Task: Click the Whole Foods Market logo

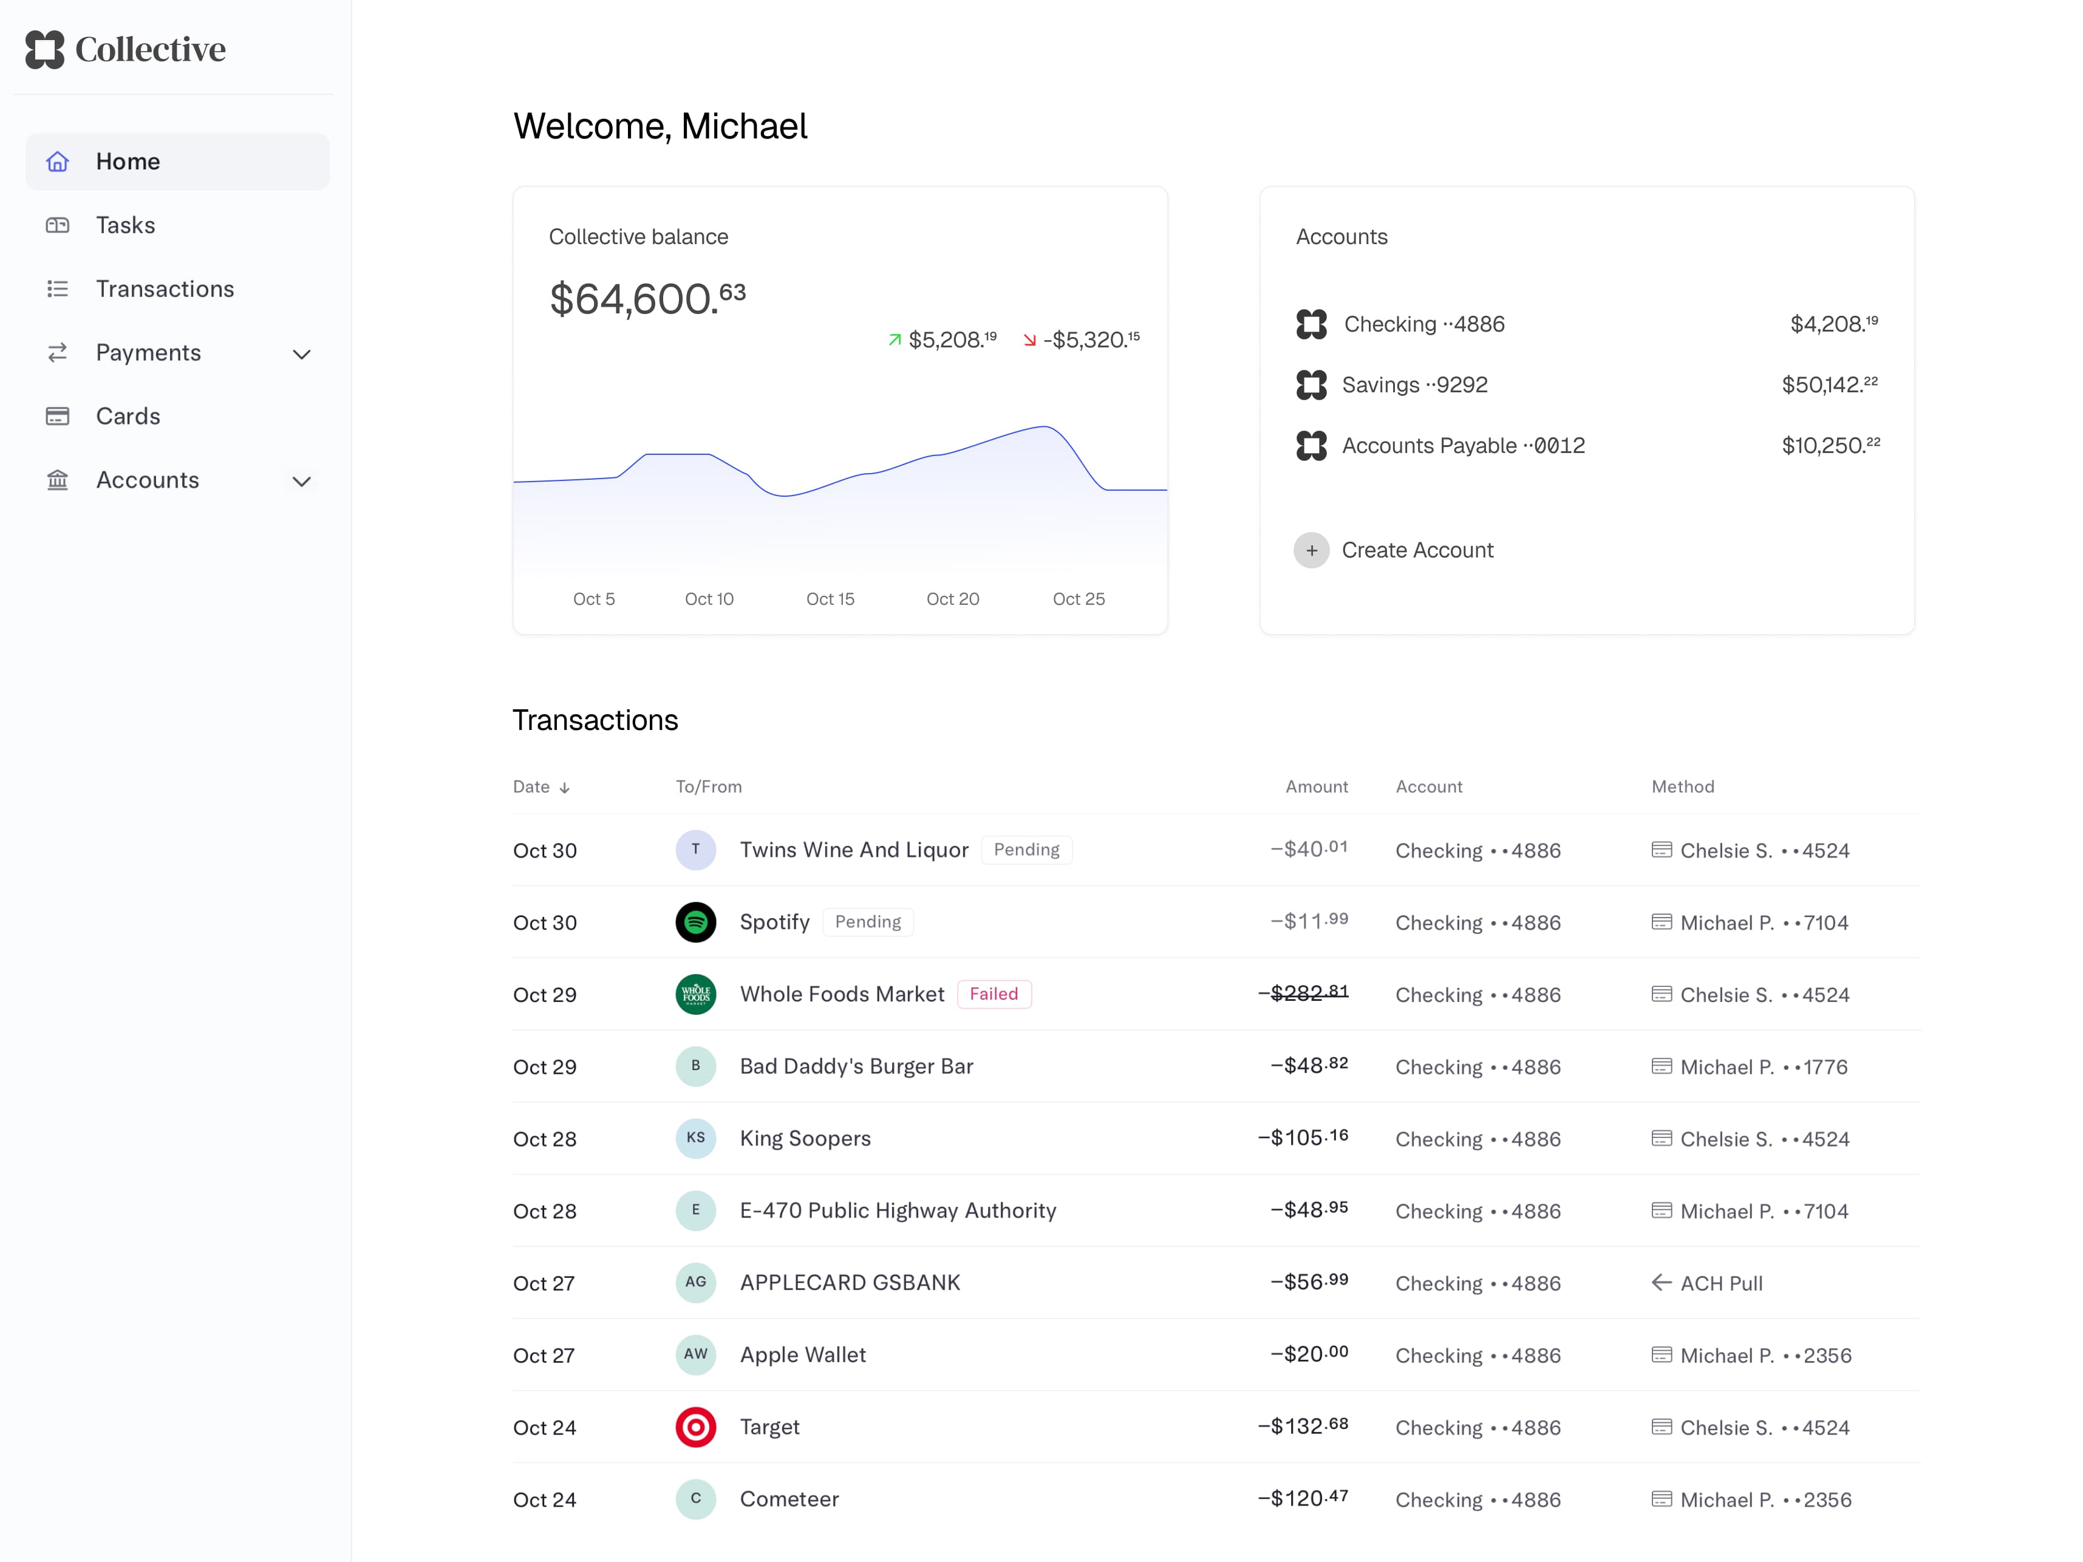Action: [x=696, y=994]
